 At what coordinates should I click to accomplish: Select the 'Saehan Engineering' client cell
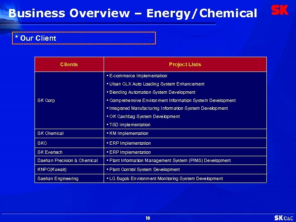pyautogui.click(x=69, y=178)
